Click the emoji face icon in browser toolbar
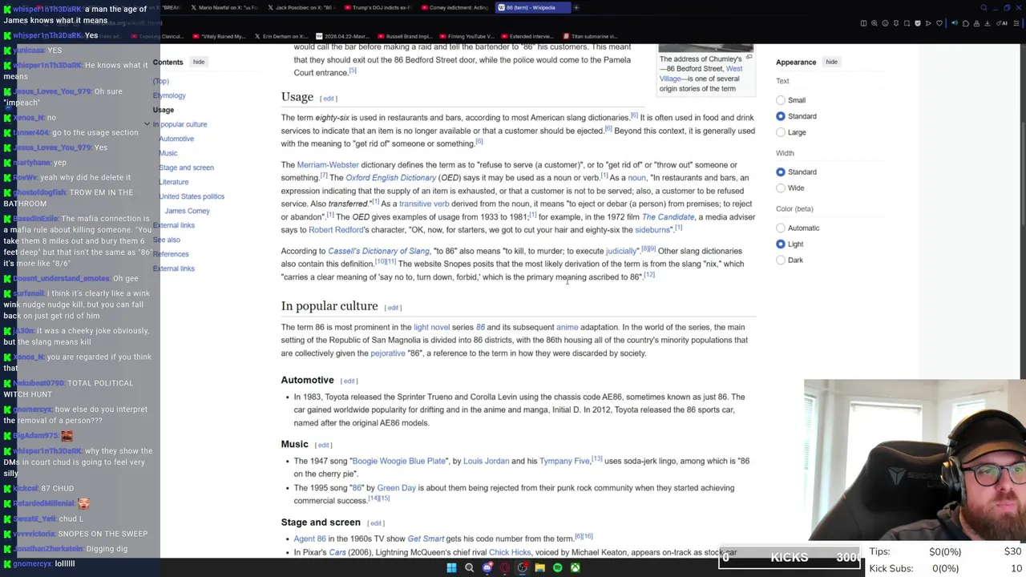Screen dimensions: 1026x577 pos(885,23)
